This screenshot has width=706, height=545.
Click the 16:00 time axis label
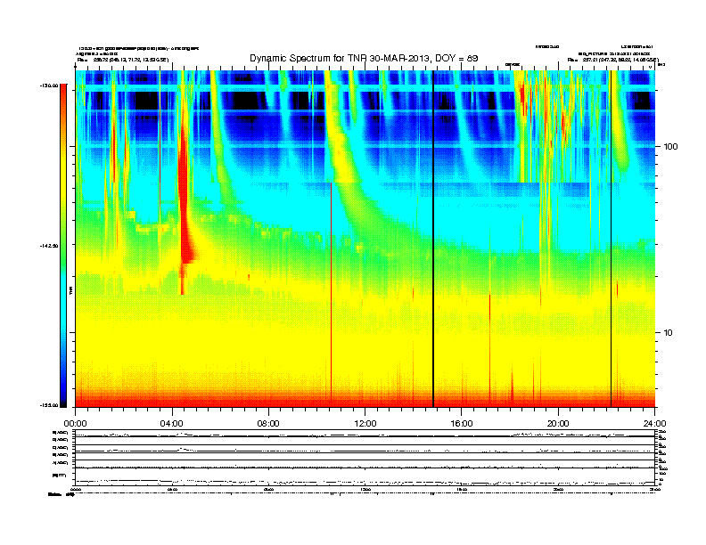[462, 424]
